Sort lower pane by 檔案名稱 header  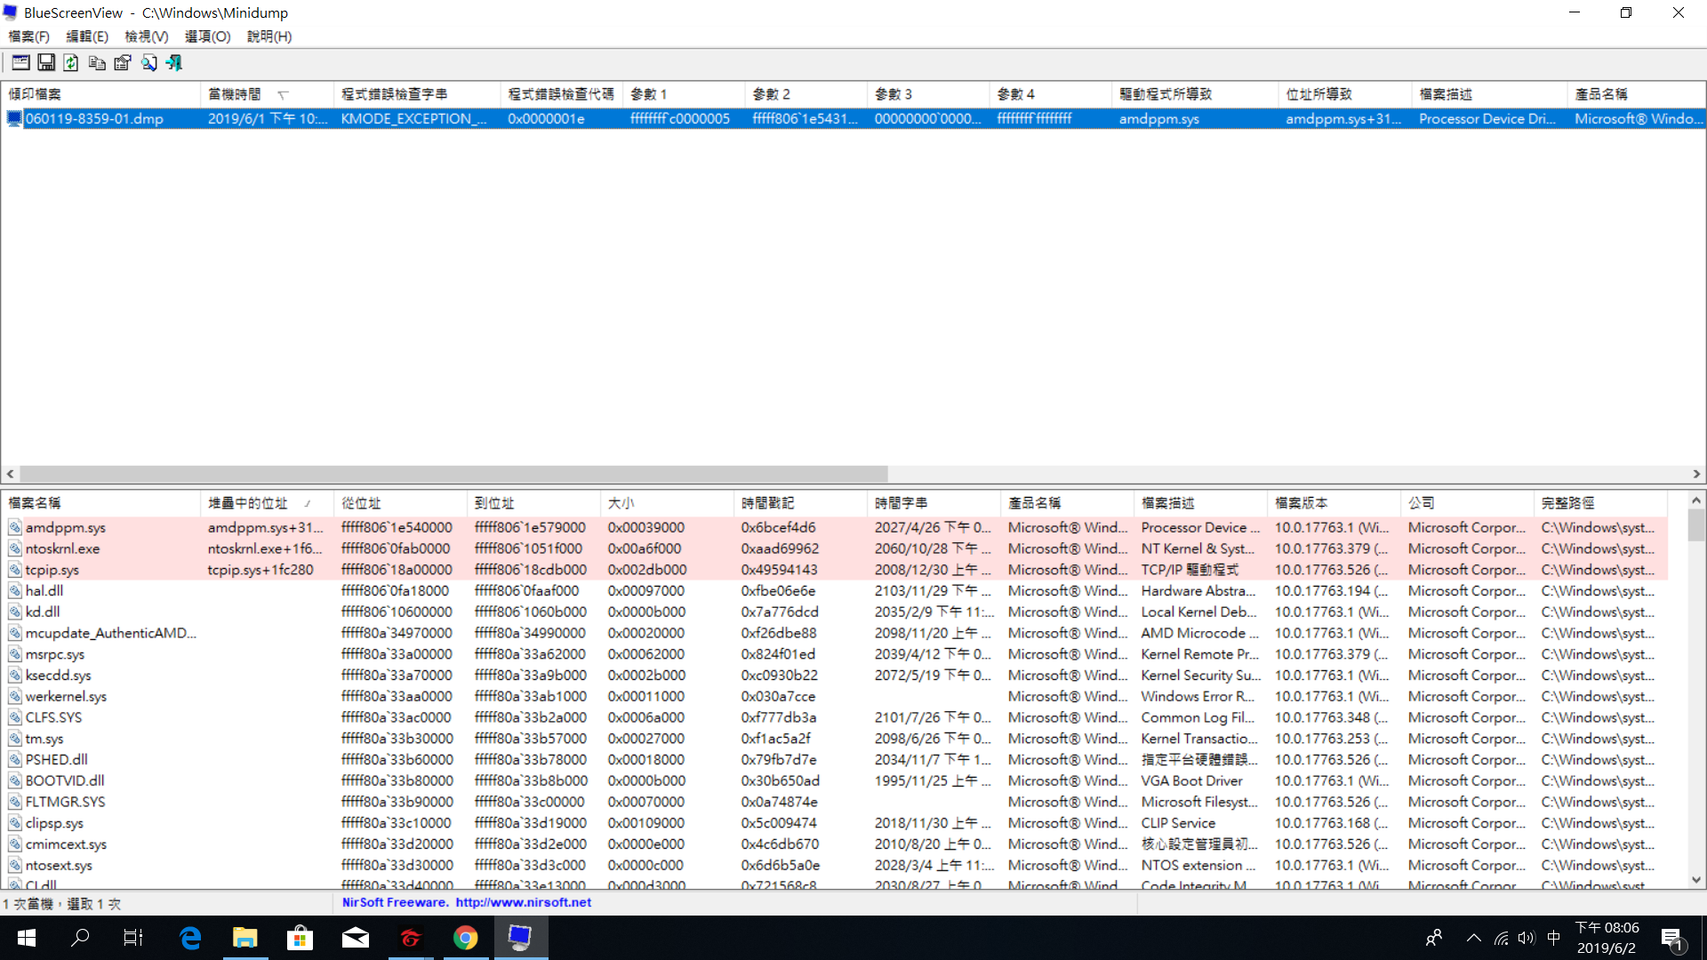point(101,503)
